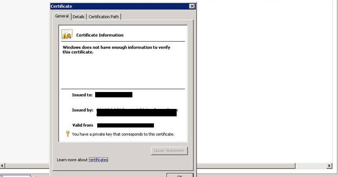Click the certificate icon beside Certificate Information
The width and height of the screenshot is (338, 177).
click(x=67, y=34)
